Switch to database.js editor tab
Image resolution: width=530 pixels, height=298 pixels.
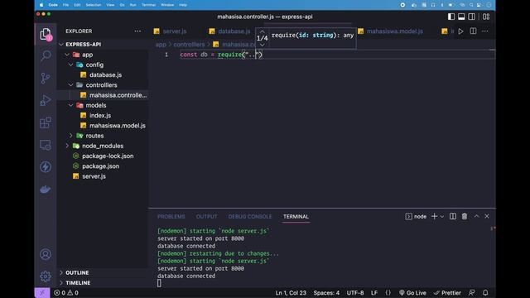pyautogui.click(x=234, y=31)
